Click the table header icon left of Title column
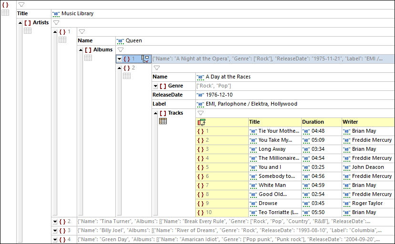Screen dimensions: 395x244 click(201, 122)
